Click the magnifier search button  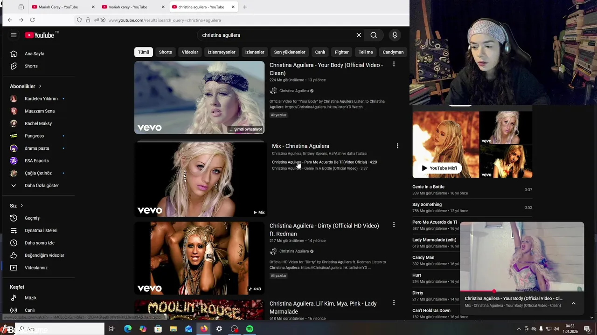374,35
